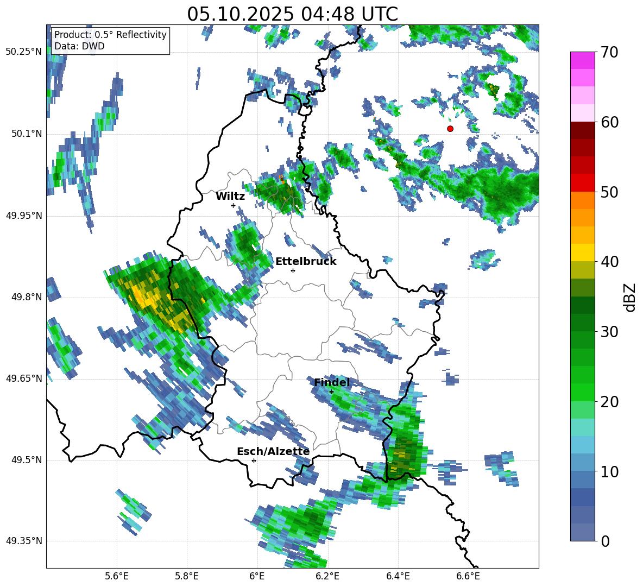
Task: Click the timestamp title 05.10.2025 04:48 UTC
Action: point(292,14)
